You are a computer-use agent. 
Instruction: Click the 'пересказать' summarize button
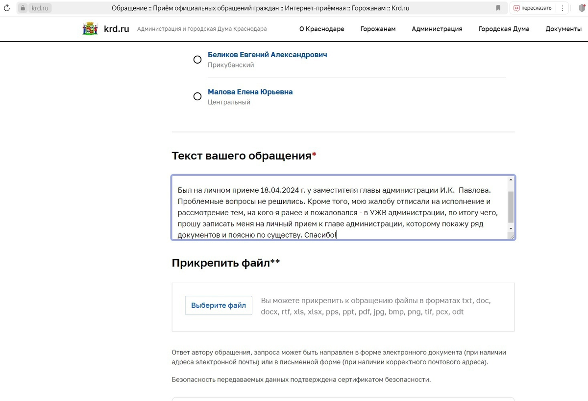click(x=532, y=8)
